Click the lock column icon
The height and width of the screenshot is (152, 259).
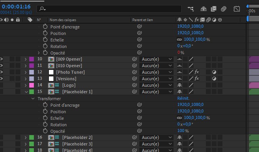pyautogui.click(x=18, y=20)
